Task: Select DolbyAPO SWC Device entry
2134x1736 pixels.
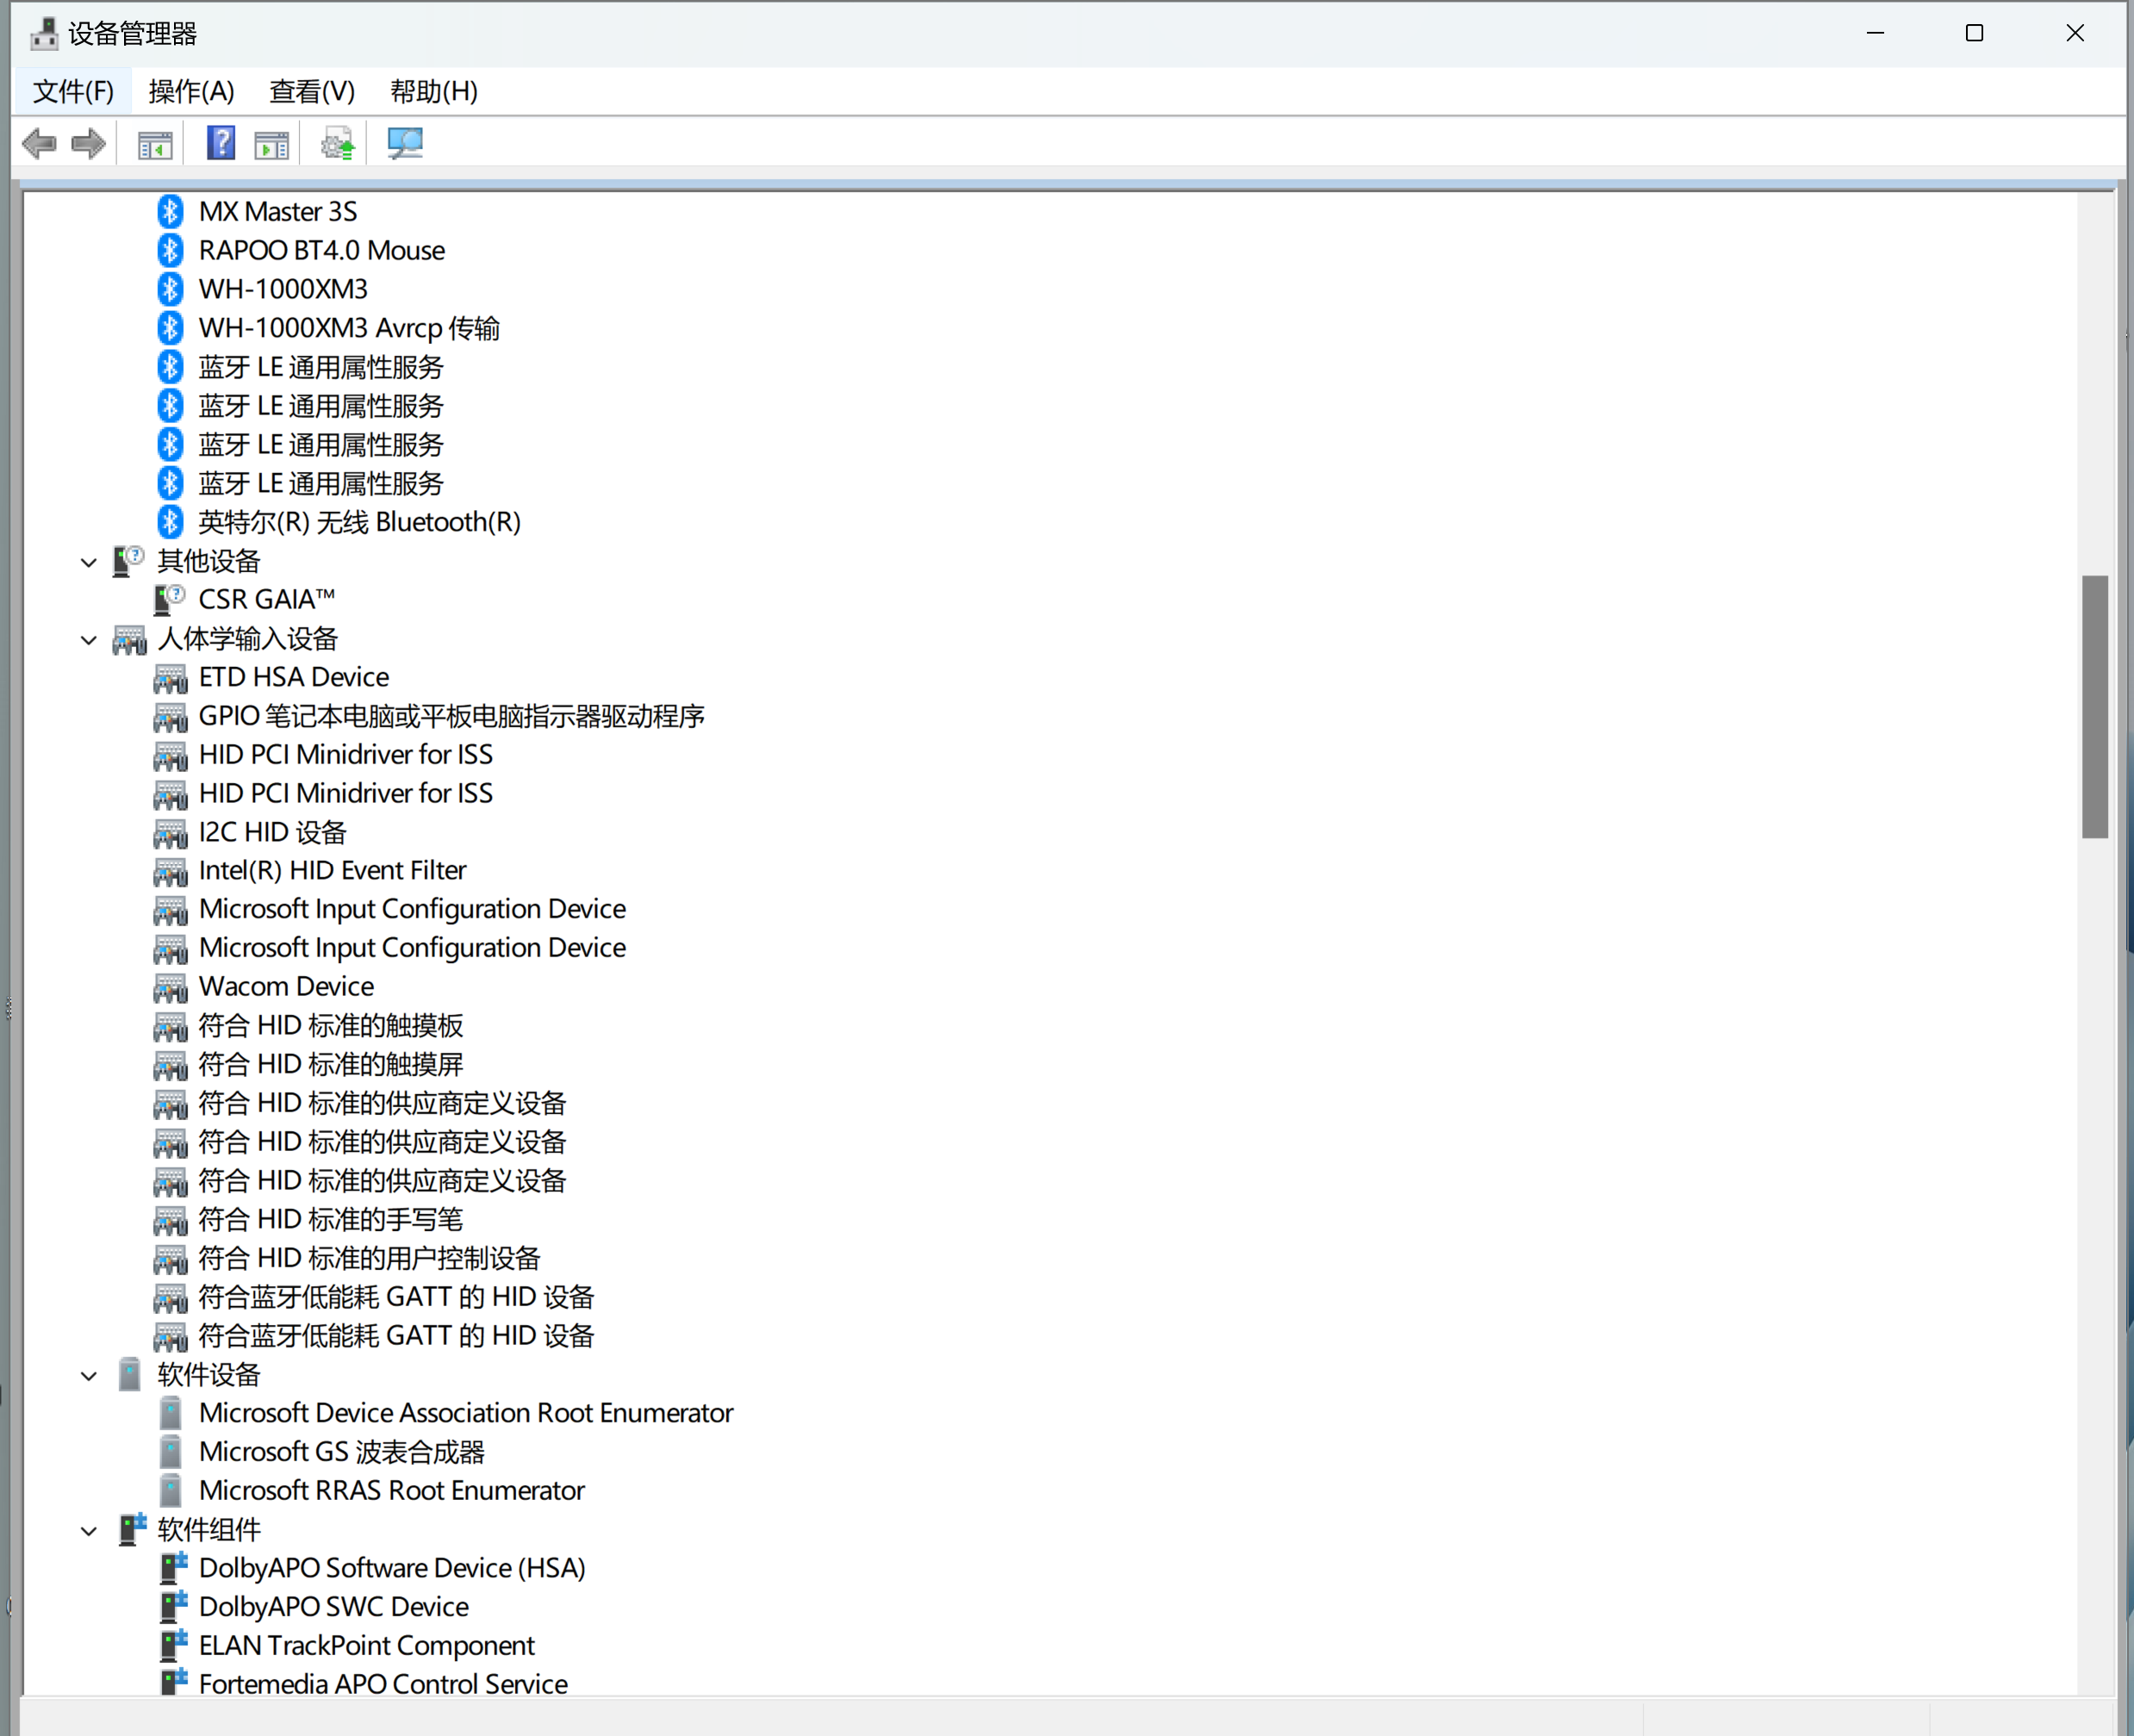Action: pos(333,1606)
